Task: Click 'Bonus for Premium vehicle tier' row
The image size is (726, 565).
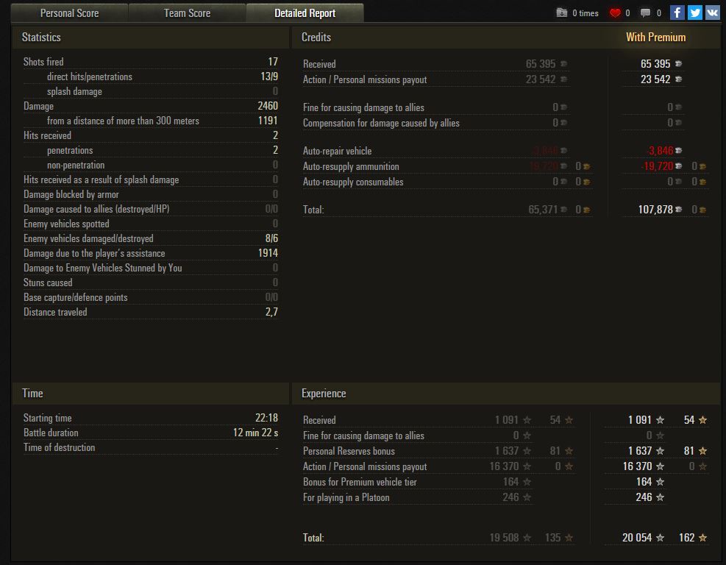Action: (x=418, y=482)
